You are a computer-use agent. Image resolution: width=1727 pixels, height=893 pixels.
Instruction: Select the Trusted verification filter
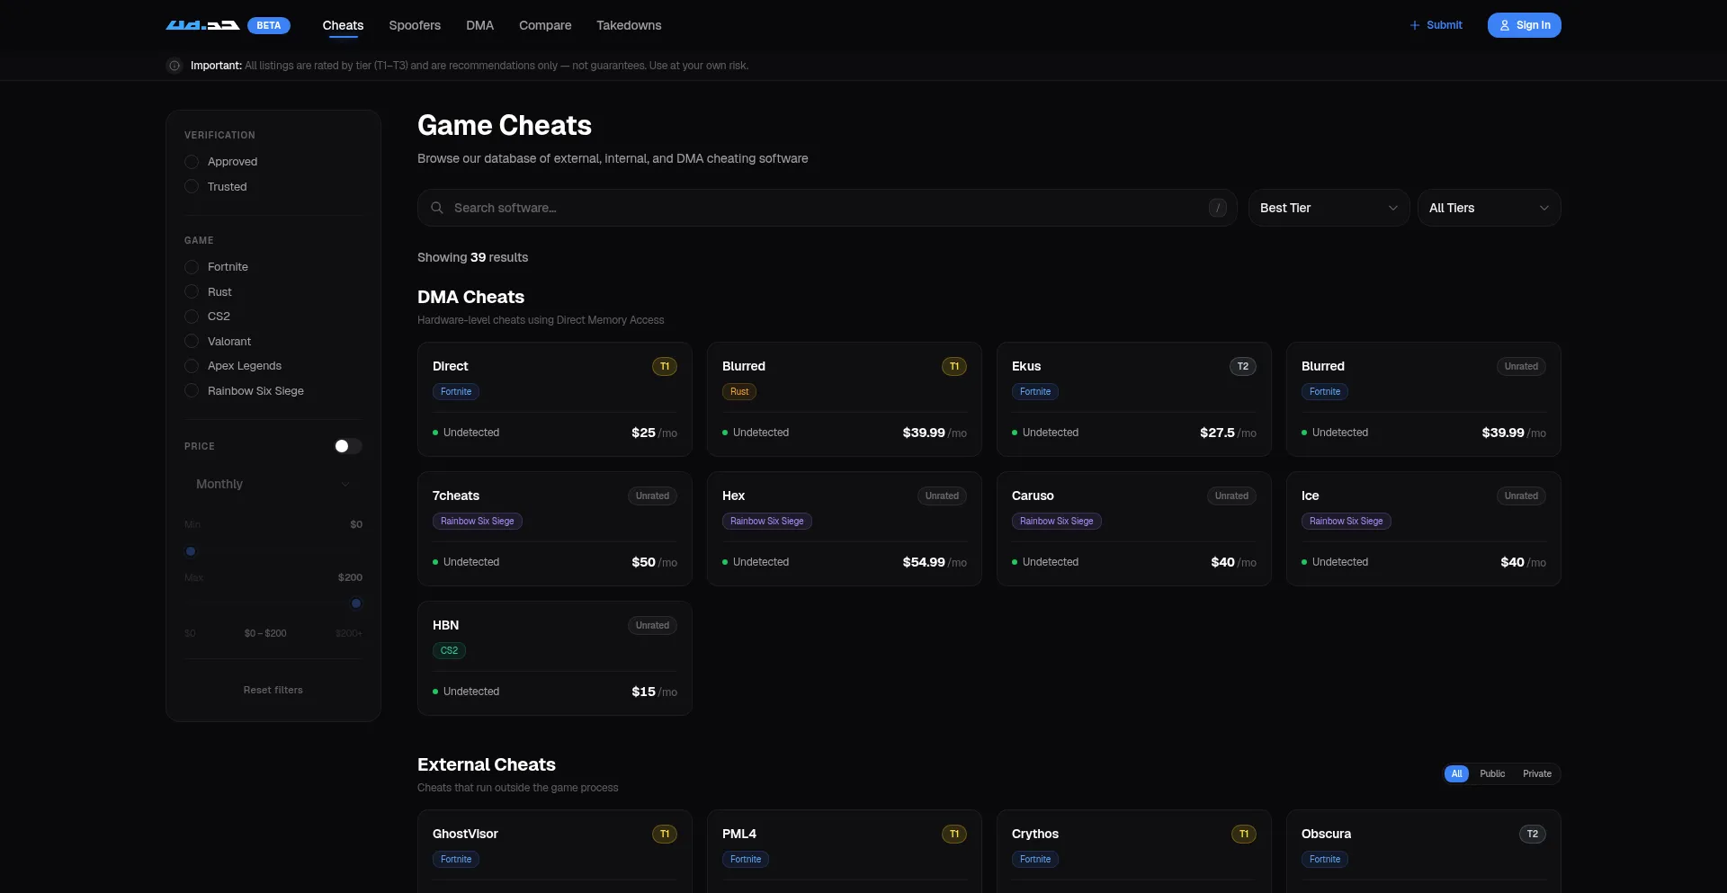pyautogui.click(x=216, y=187)
